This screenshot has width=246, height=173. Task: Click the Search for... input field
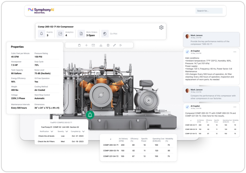tap(209, 11)
